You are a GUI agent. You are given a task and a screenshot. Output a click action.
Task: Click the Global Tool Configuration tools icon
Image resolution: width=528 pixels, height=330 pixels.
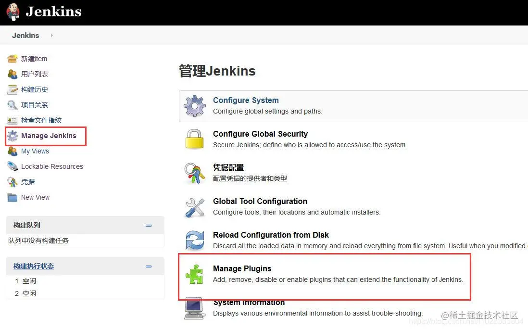(x=195, y=207)
